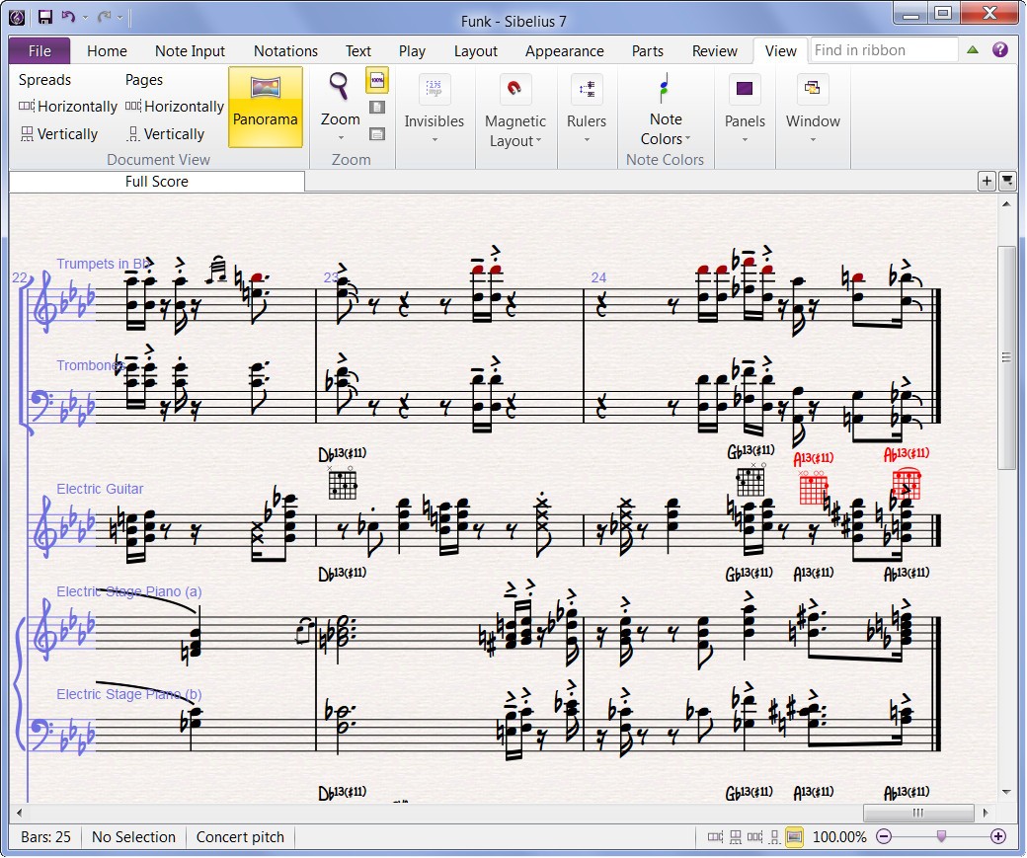
Task: Toggle Panorama view off
Action: tap(266, 107)
